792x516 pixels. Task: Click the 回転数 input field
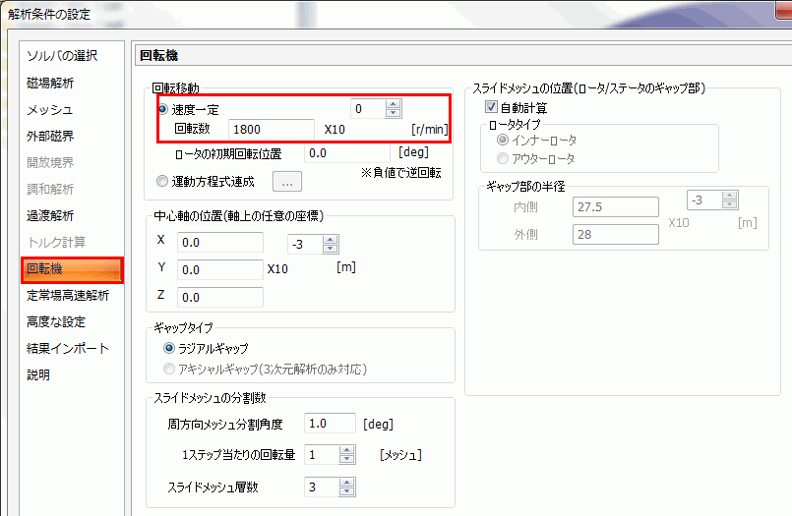271,129
